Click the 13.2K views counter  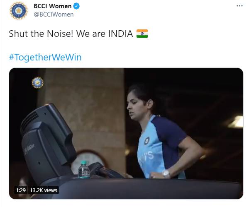tap(44, 190)
